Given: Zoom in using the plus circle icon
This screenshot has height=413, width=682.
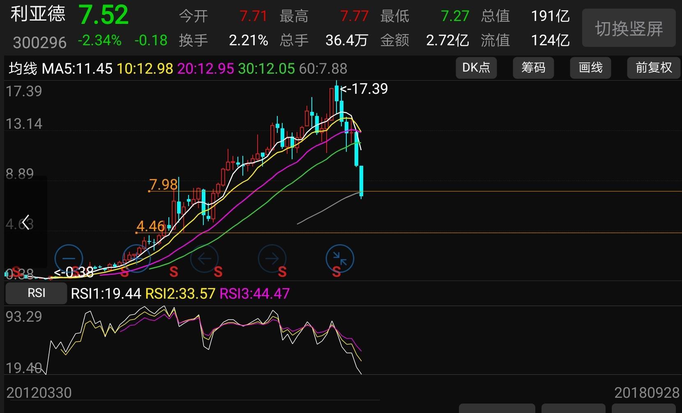Looking at the screenshot, I should (136, 259).
